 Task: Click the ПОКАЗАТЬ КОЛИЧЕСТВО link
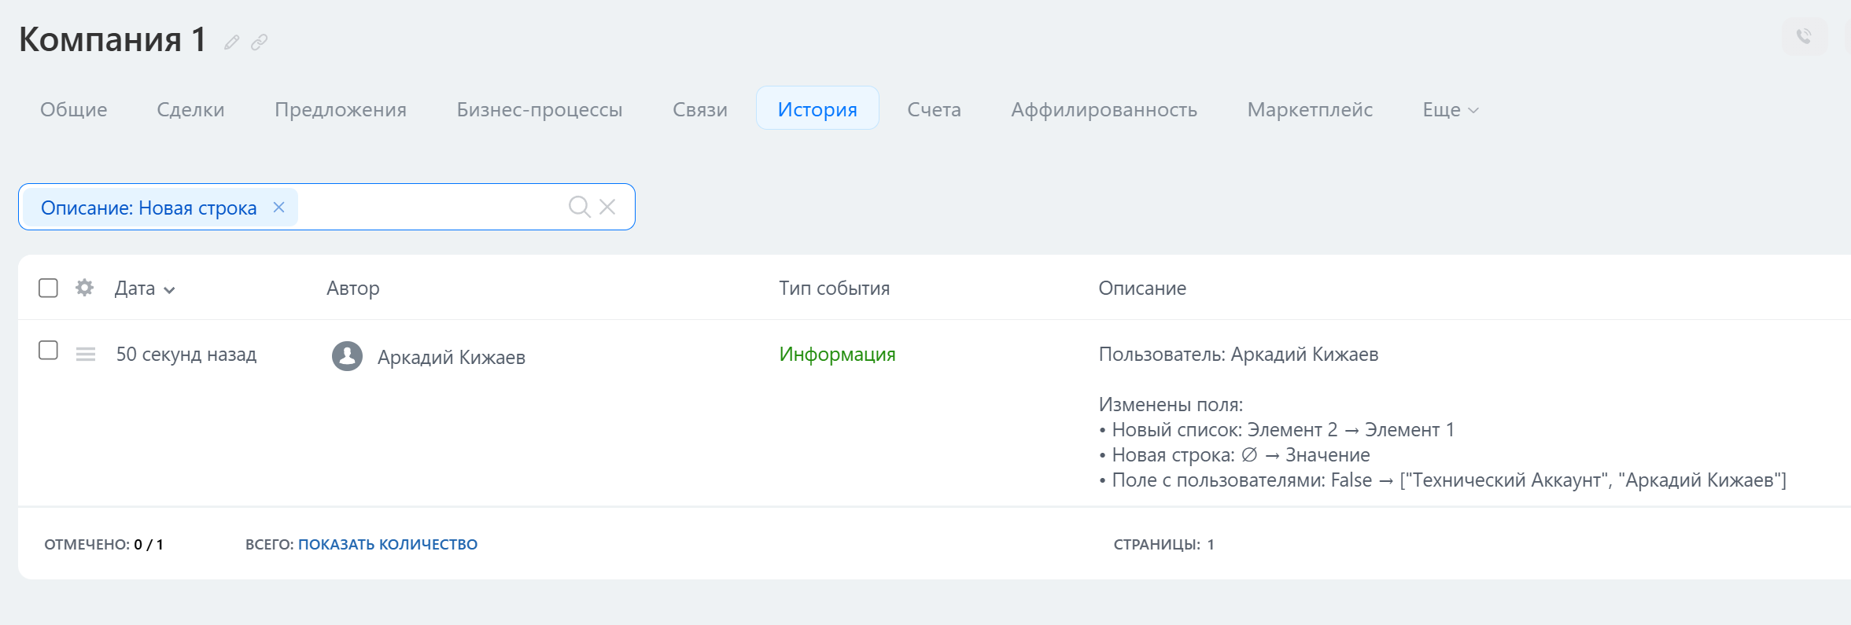pyautogui.click(x=387, y=544)
